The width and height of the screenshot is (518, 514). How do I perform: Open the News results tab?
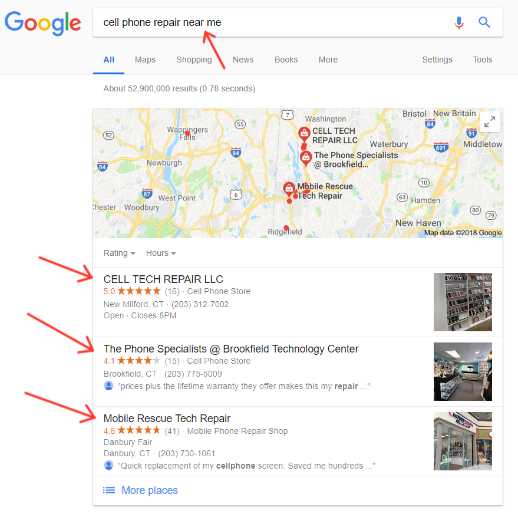click(x=243, y=60)
